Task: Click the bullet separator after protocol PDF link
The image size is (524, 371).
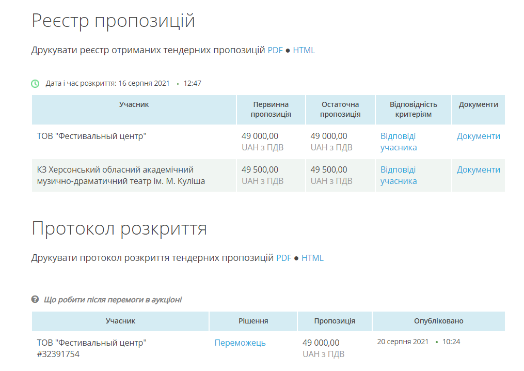Action: tap(295, 257)
